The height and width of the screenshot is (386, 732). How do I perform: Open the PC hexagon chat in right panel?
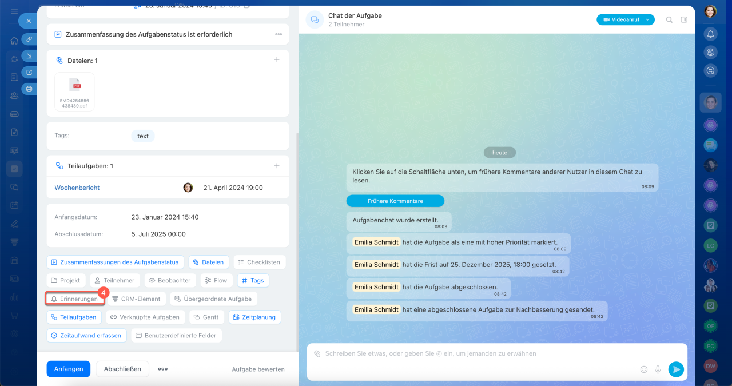[x=710, y=346]
